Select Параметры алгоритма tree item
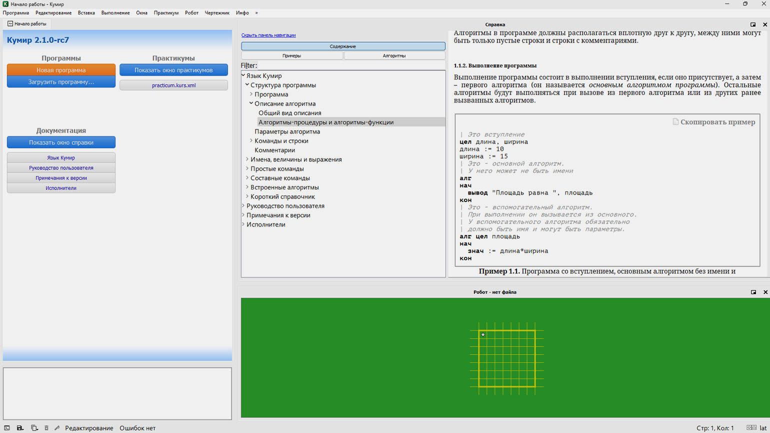The height and width of the screenshot is (433, 770). (x=287, y=131)
